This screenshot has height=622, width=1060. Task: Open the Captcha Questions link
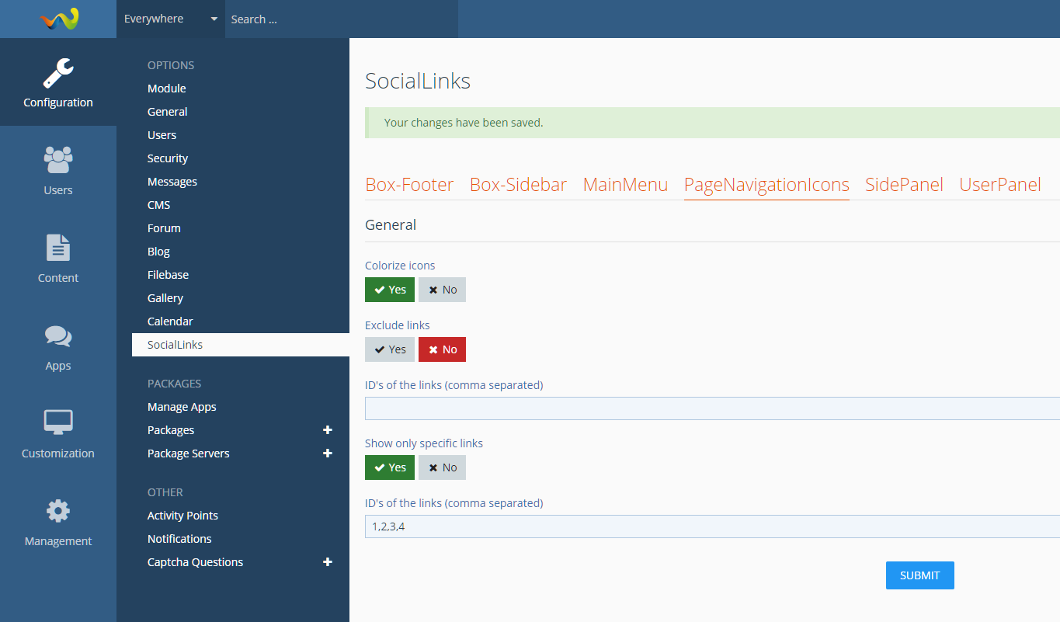pos(195,562)
